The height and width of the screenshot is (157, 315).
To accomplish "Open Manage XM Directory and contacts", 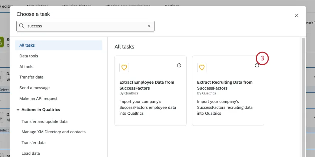I will (x=53, y=132).
